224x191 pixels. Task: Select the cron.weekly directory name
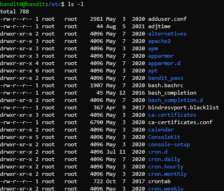[166, 188]
